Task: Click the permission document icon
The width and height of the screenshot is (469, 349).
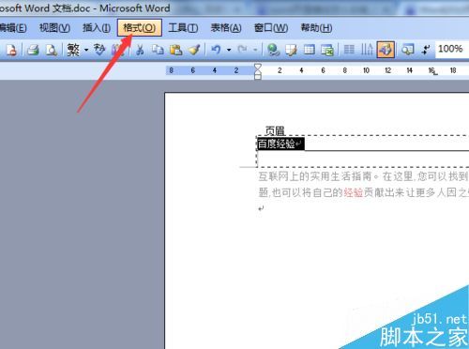Action: 11,50
